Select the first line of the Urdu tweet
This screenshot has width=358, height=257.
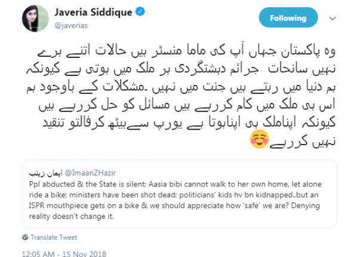click(x=187, y=51)
